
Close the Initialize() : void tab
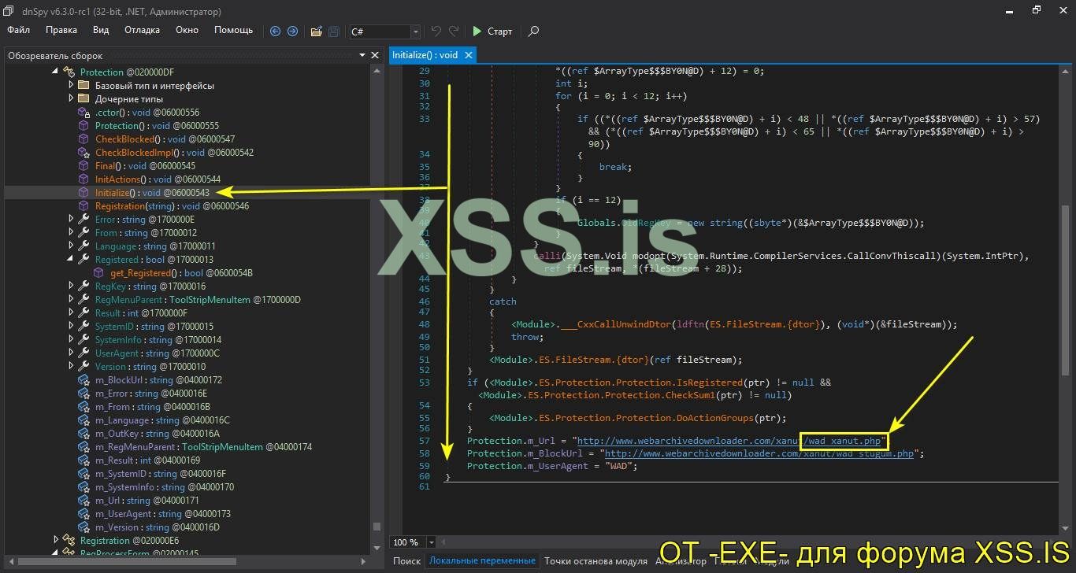tap(468, 55)
